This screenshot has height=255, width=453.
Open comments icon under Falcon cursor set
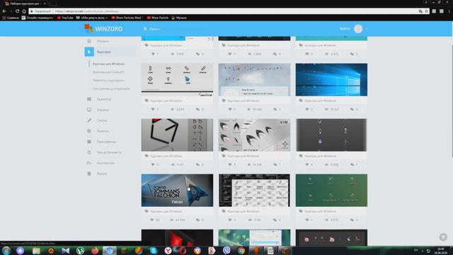198,220
